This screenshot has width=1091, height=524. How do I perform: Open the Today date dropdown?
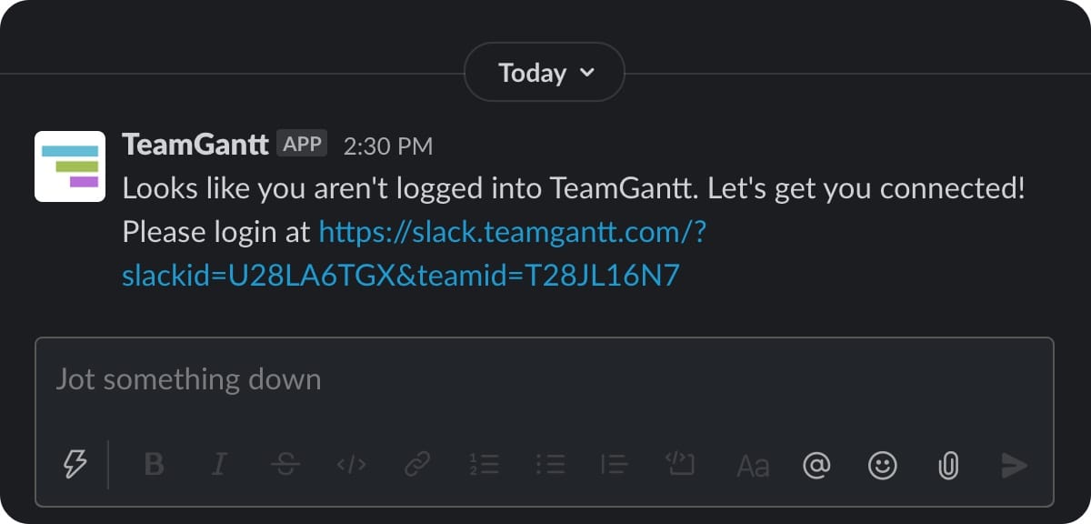tap(545, 73)
